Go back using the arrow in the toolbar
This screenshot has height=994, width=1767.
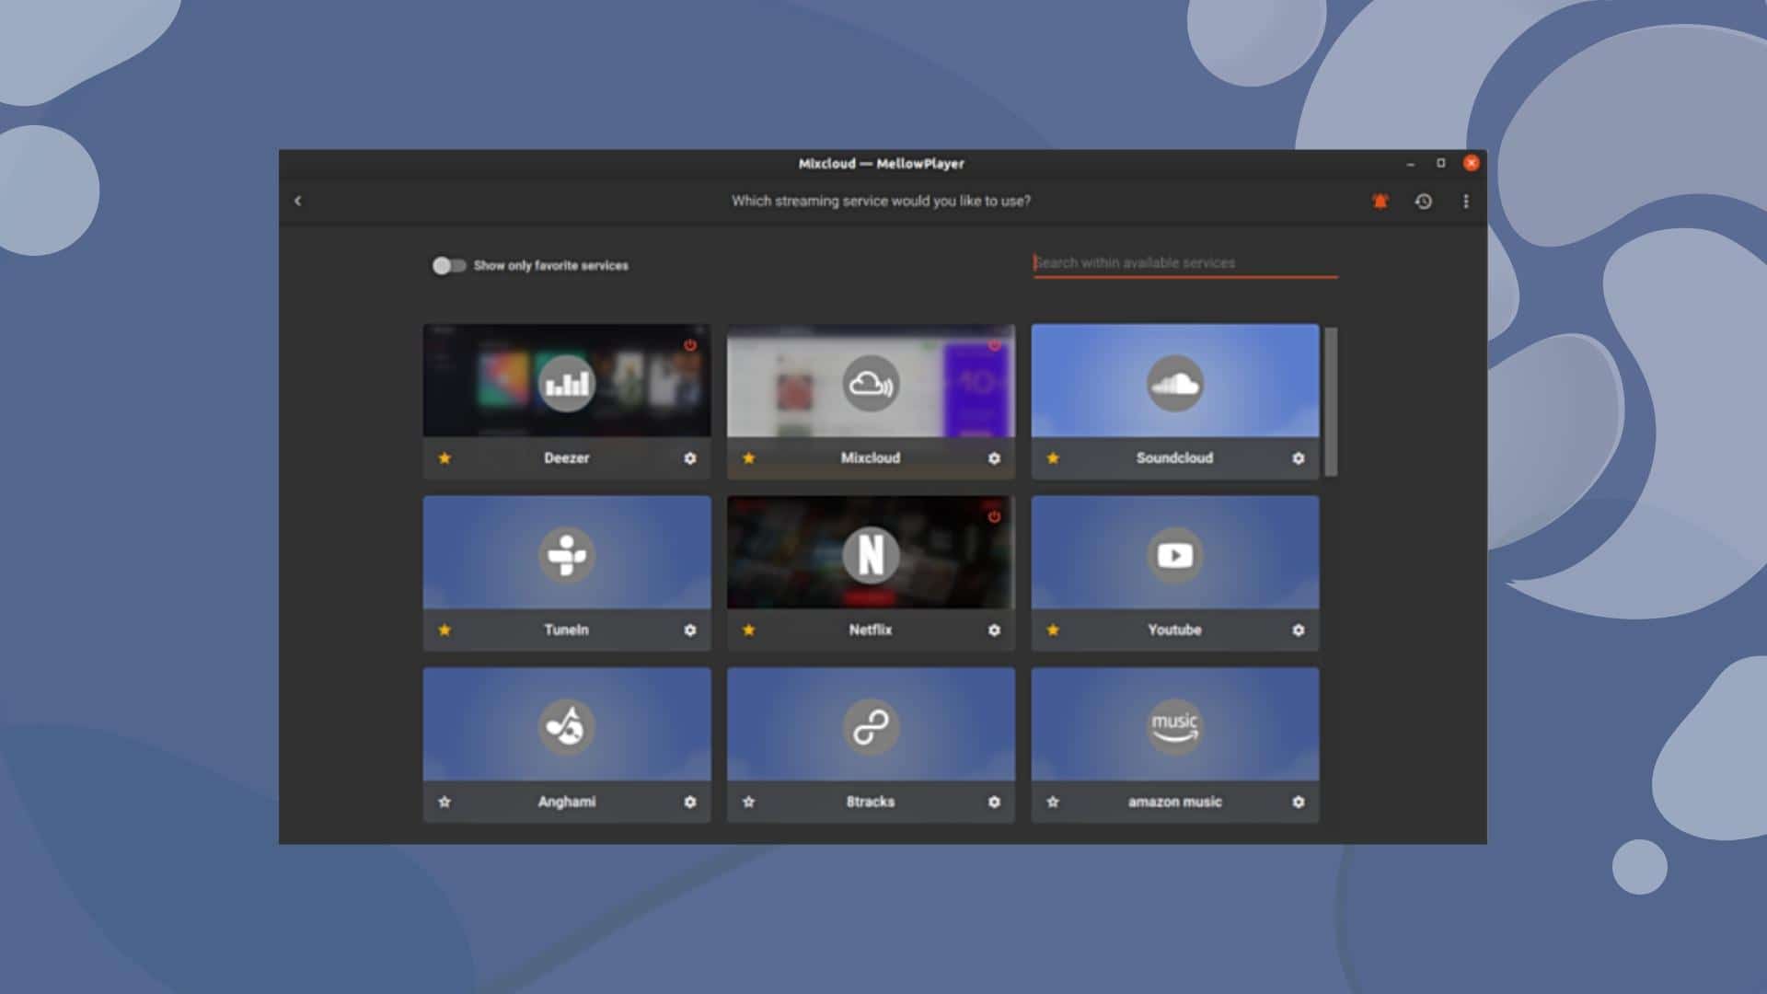[x=297, y=201]
